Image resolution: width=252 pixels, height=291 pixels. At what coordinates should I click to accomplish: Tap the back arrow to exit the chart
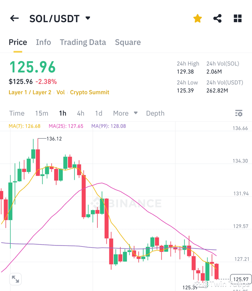pyautogui.click(x=14, y=18)
